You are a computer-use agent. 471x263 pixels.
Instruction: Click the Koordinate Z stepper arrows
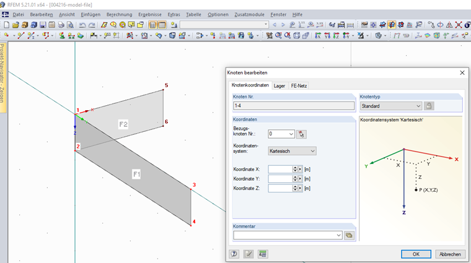pos(295,188)
